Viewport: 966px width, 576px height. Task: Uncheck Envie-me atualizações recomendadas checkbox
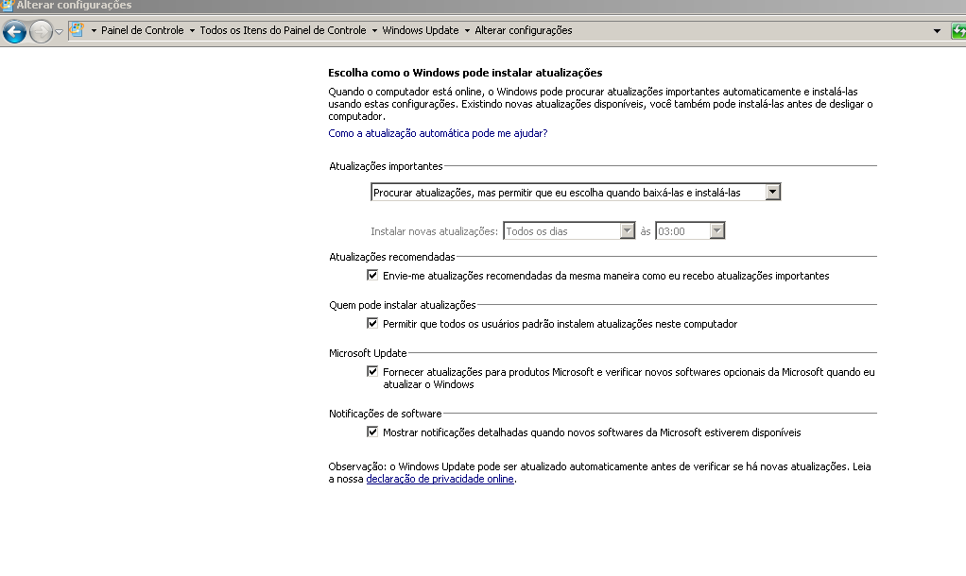click(x=372, y=275)
